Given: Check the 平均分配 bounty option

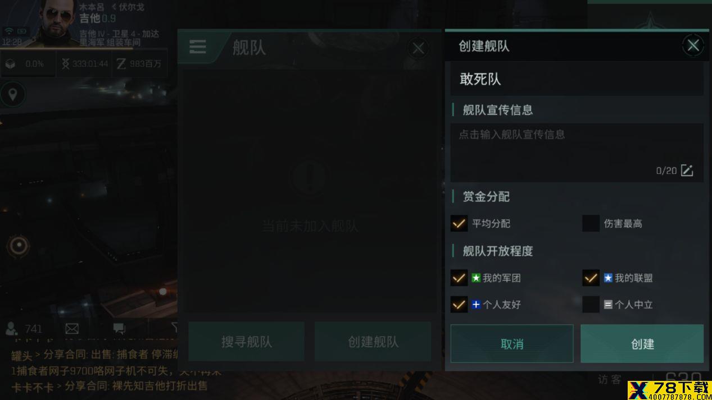Looking at the screenshot, I should [459, 223].
